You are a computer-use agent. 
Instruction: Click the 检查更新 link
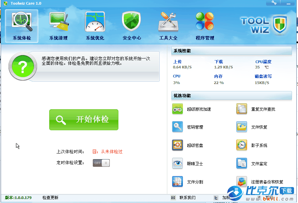[50, 198]
